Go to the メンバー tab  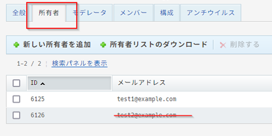pos(133,13)
